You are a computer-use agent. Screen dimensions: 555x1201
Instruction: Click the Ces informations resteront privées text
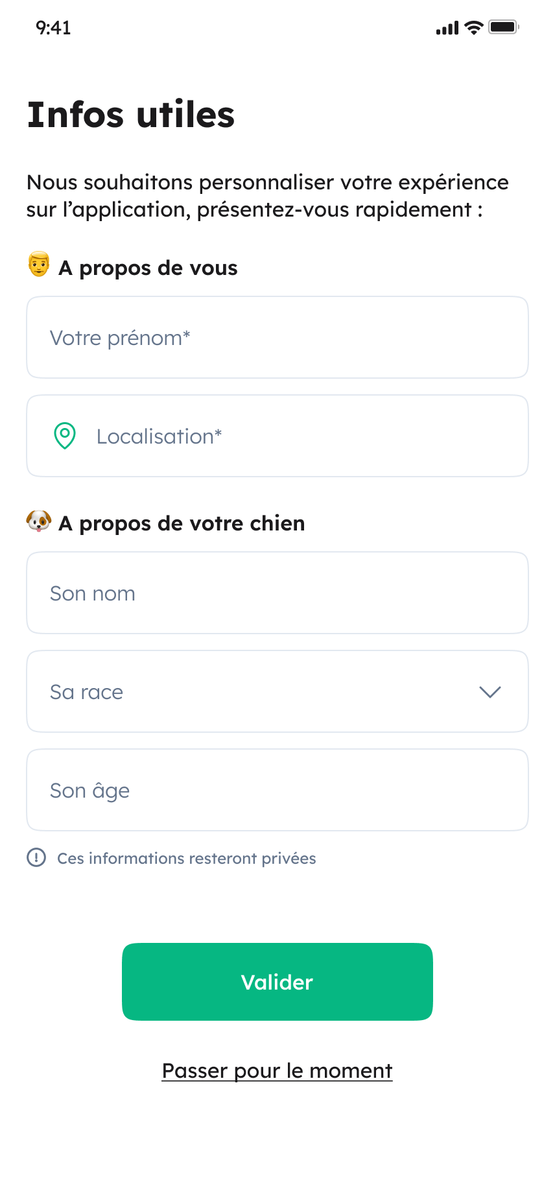[x=187, y=858]
